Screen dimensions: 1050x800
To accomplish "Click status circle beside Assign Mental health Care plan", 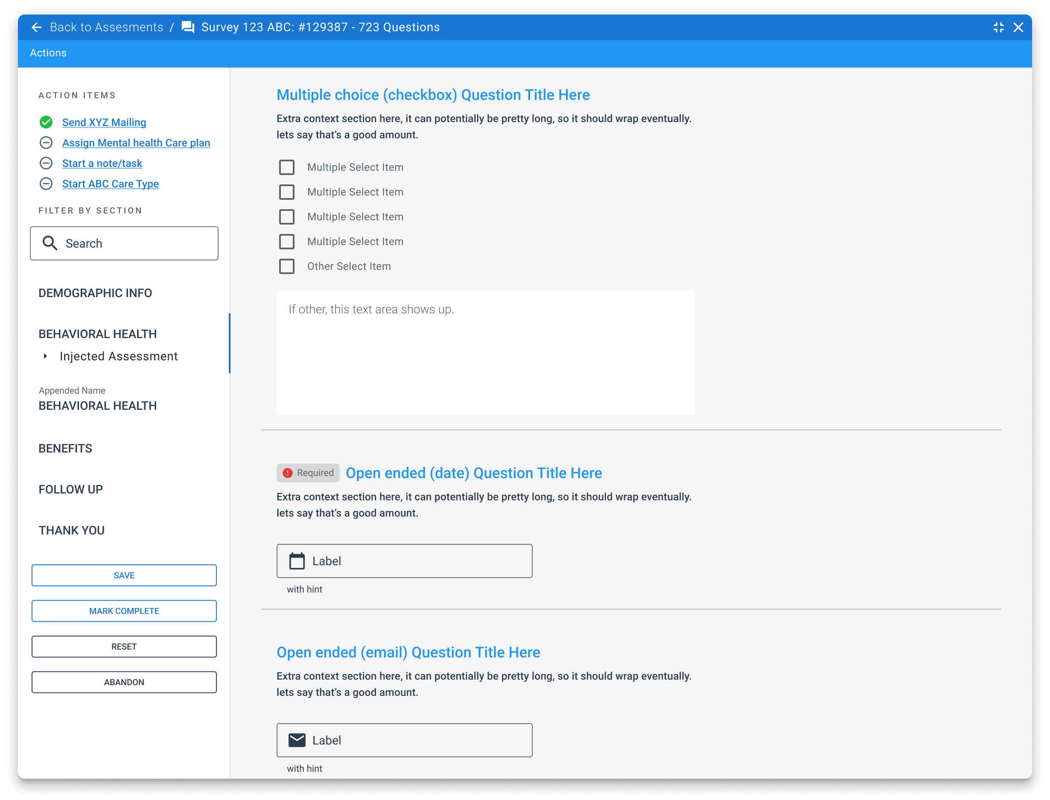I will coord(46,143).
